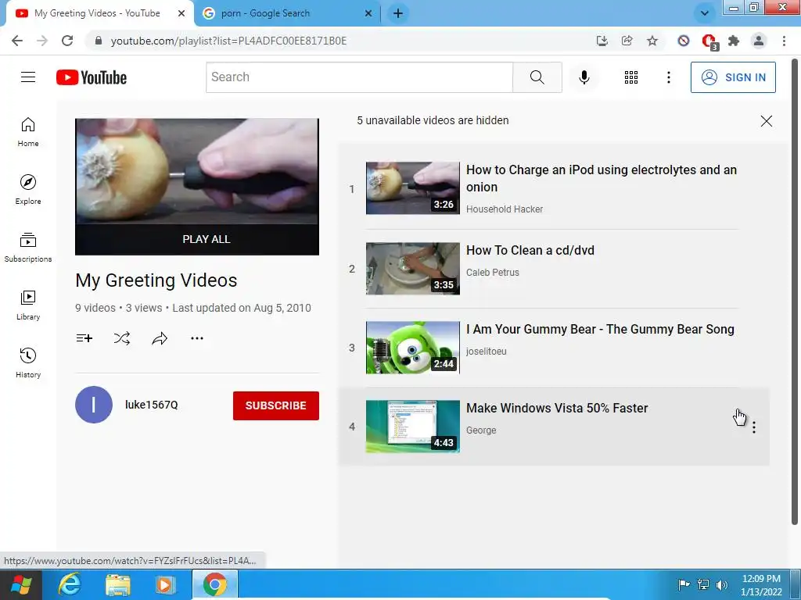801x600 pixels.
Task: Go back in browser
Action: coord(17,41)
